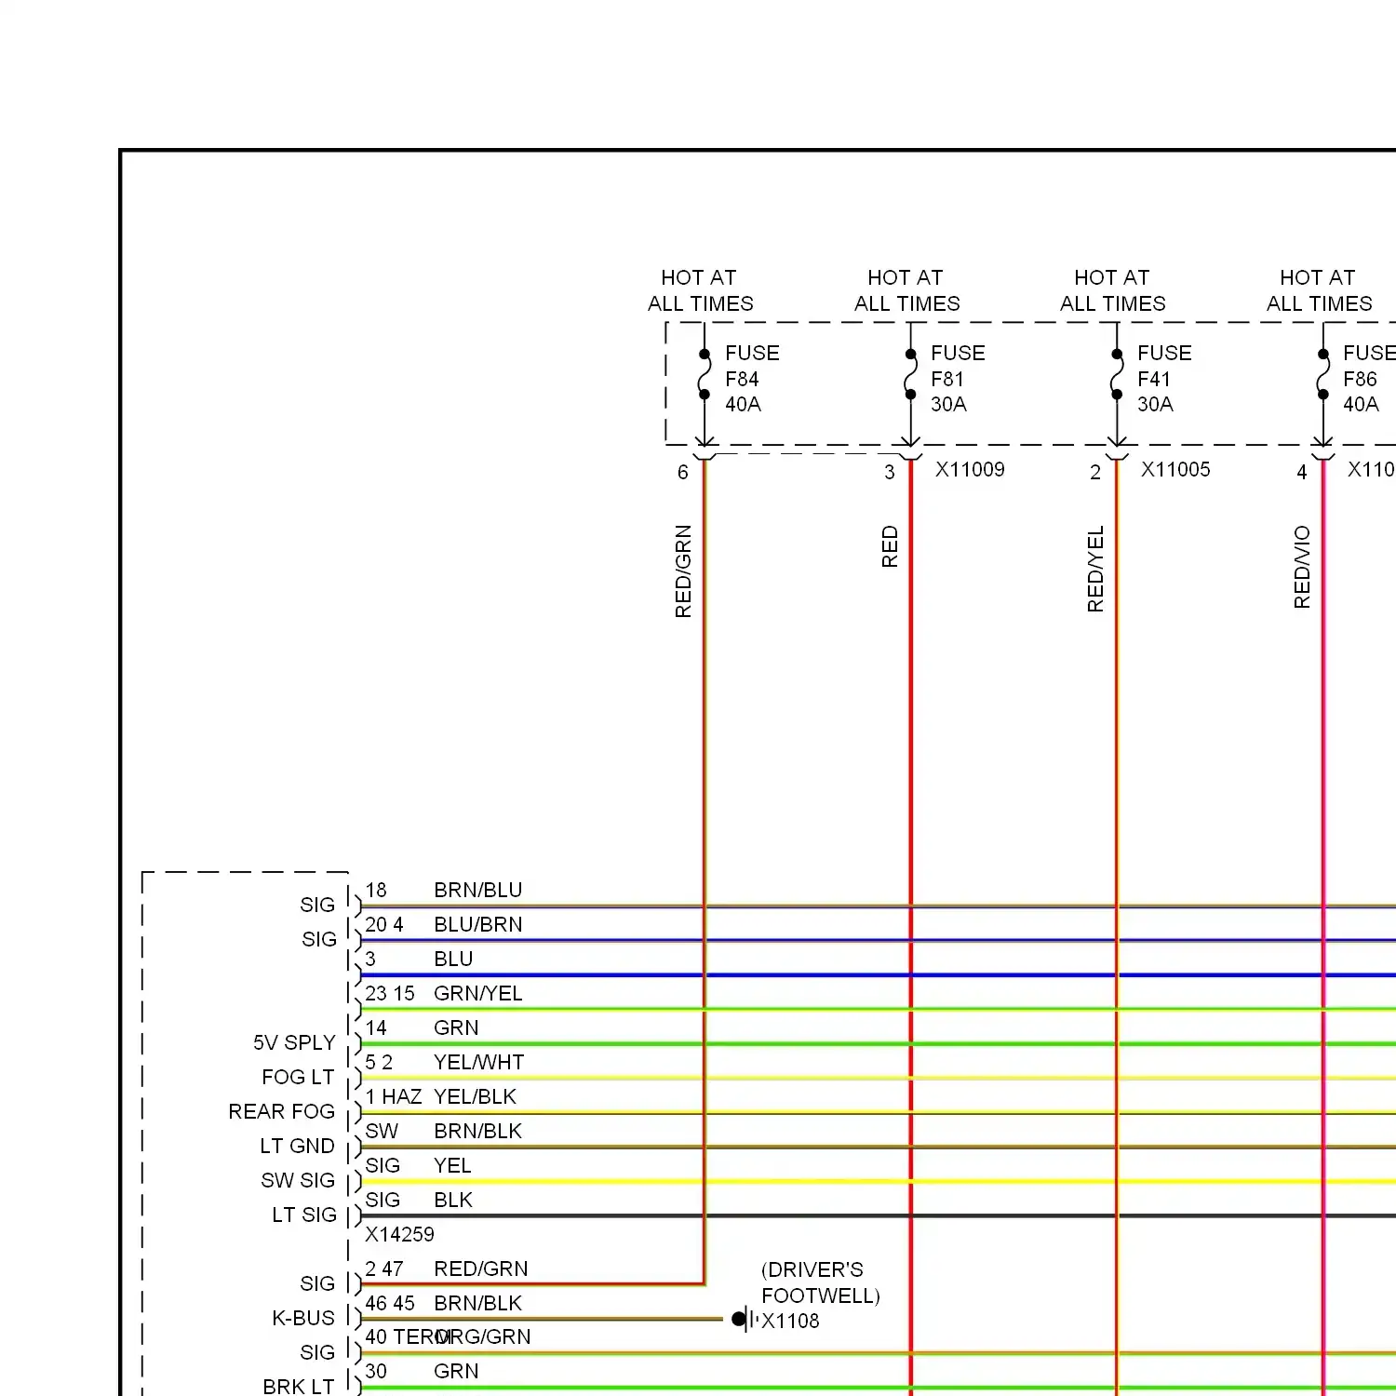Image resolution: width=1396 pixels, height=1396 pixels.
Task: Click the fuse F41 symbol
Action: point(1117,374)
